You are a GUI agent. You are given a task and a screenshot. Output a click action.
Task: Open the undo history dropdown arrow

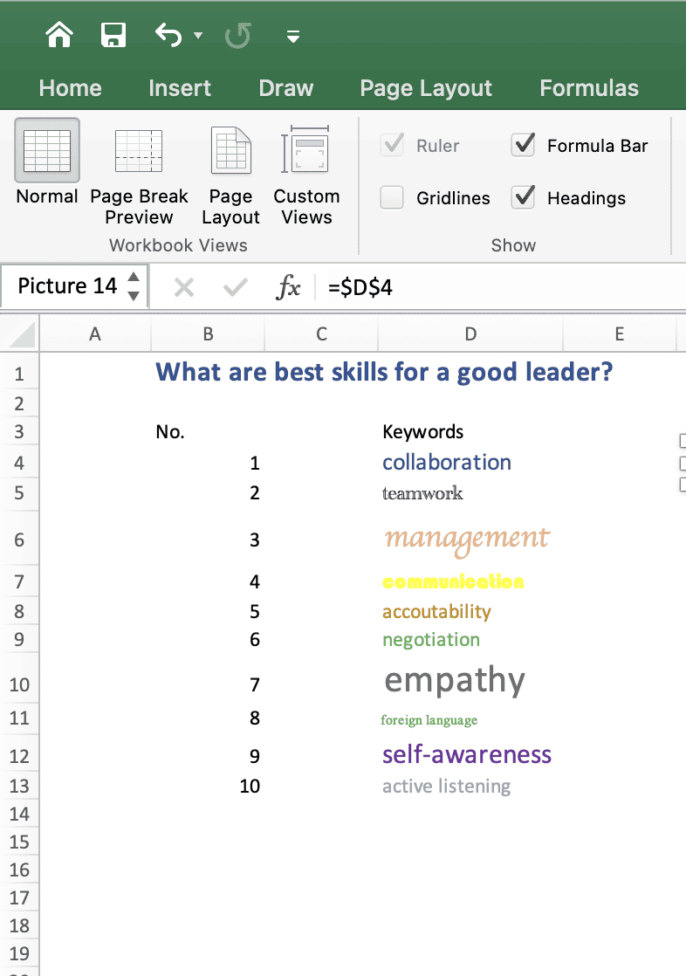point(198,36)
